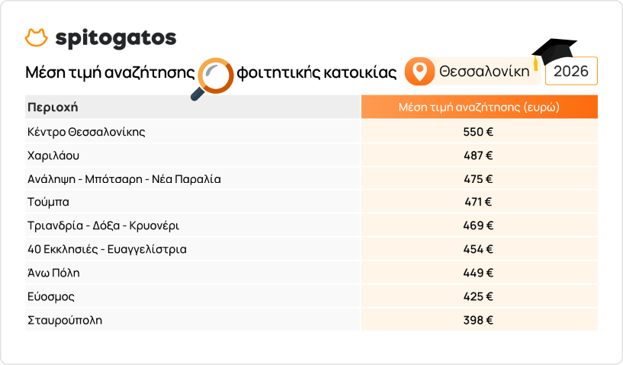The width and height of the screenshot is (623, 365).
Task: Select the Εύοσμος area row
Action: pos(311,297)
